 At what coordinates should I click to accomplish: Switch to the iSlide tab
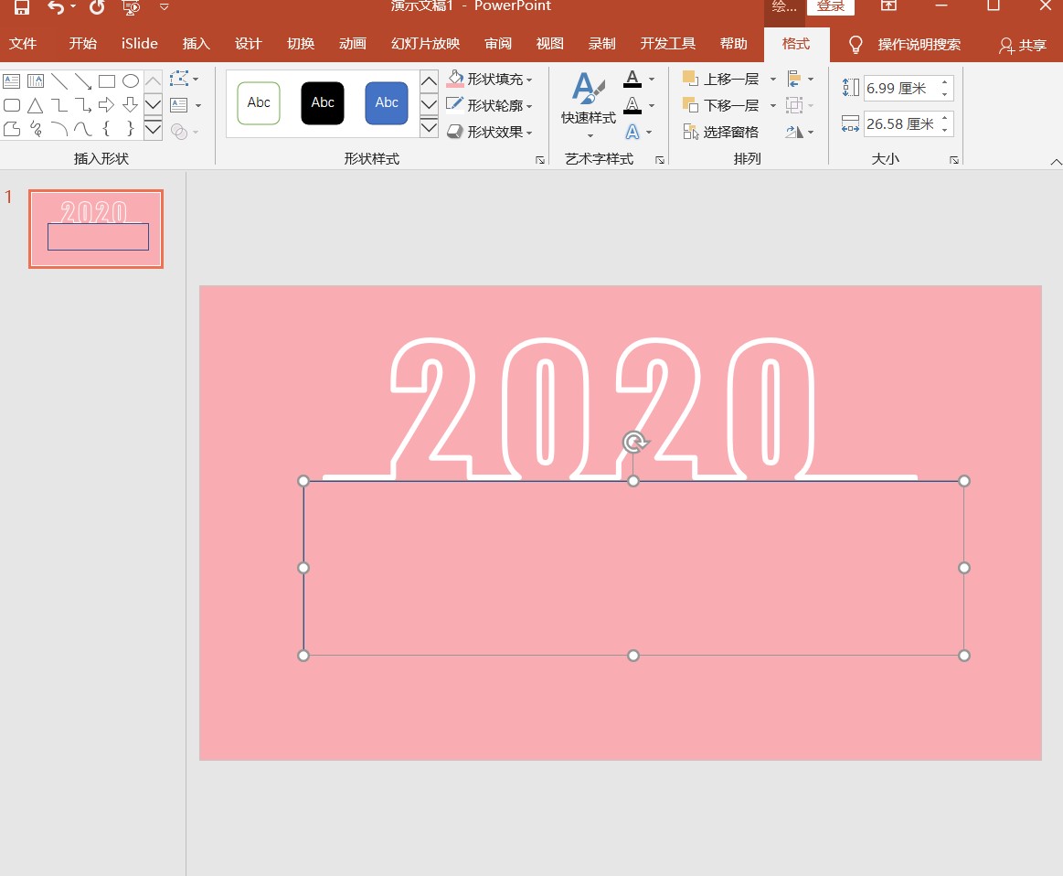pos(140,44)
